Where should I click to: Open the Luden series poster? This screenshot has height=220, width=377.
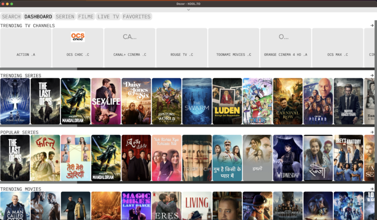click(227, 101)
